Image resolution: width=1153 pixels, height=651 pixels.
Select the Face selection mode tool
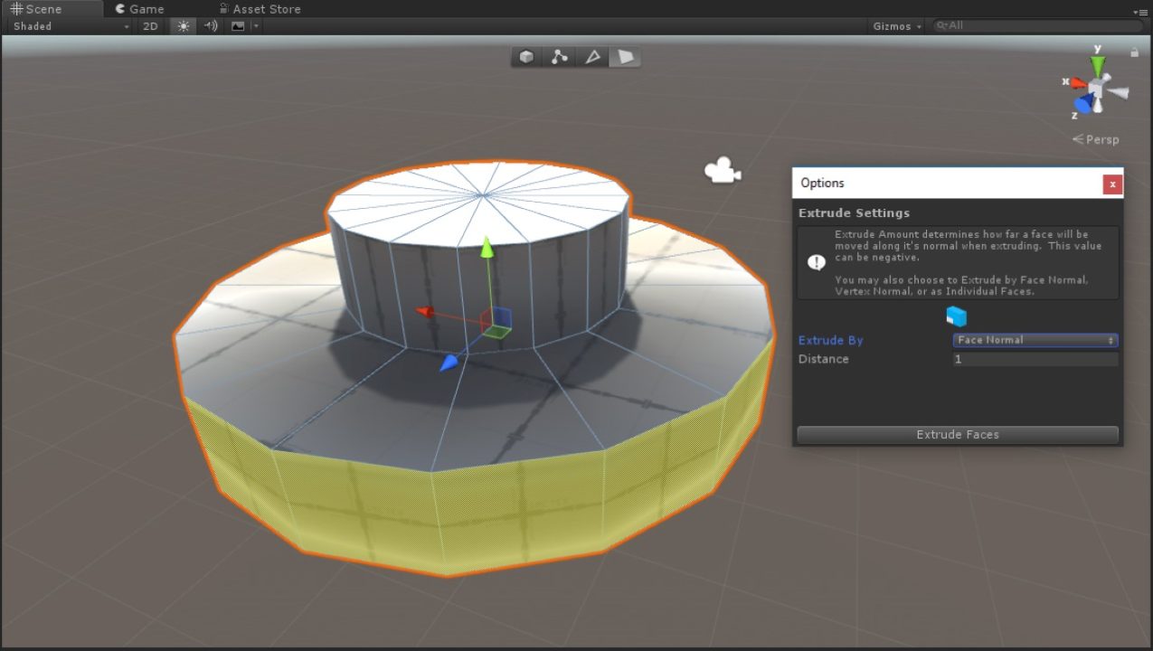coord(625,56)
